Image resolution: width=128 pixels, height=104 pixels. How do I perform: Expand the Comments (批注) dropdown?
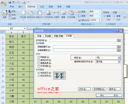click(119, 58)
